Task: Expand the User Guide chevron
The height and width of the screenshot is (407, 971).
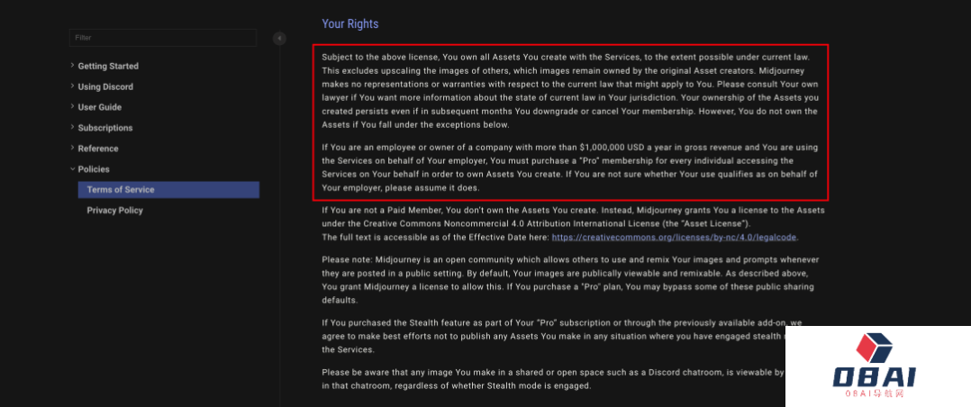Action: [72, 107]
